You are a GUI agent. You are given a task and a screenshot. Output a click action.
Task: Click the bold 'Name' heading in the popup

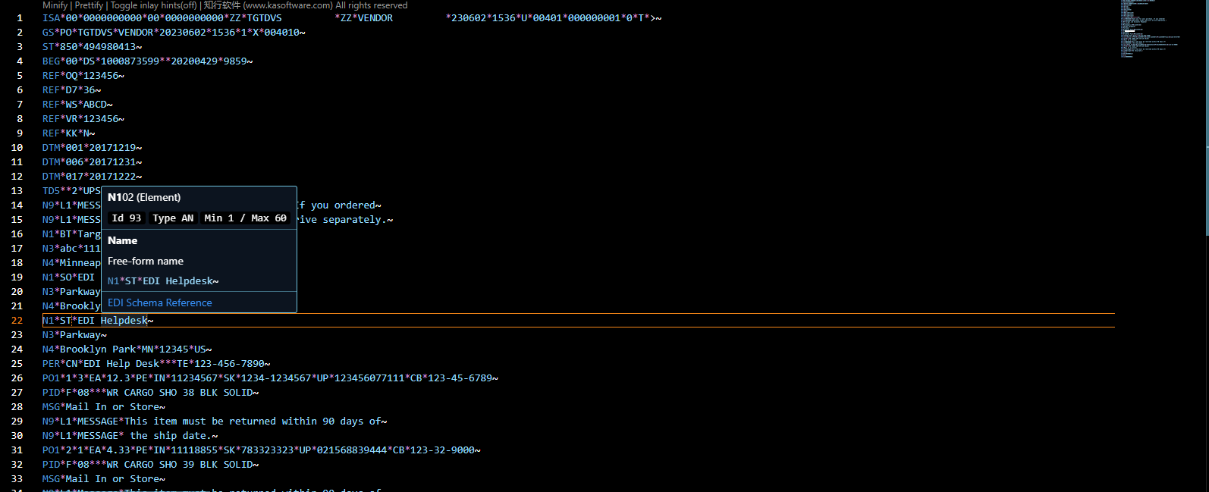coord(123,240)
